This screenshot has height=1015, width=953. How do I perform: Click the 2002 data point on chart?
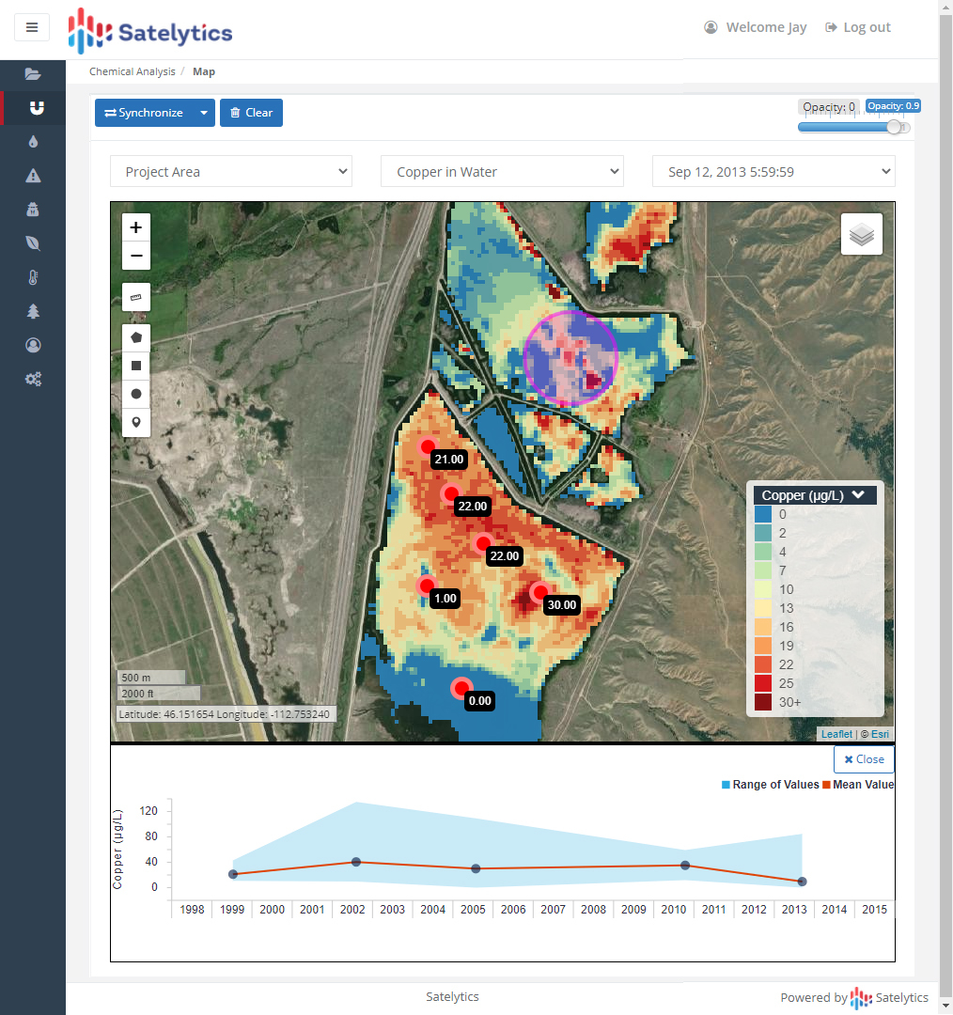(x=356, y=862)
